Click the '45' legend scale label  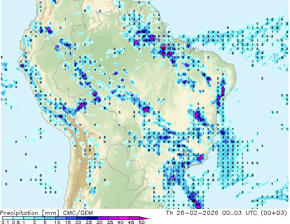coord(131,222)
